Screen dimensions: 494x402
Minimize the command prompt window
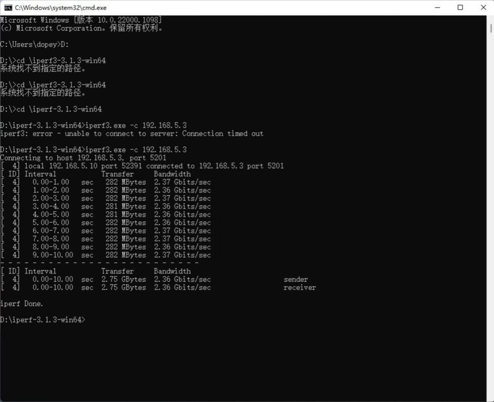pos(437,8)
